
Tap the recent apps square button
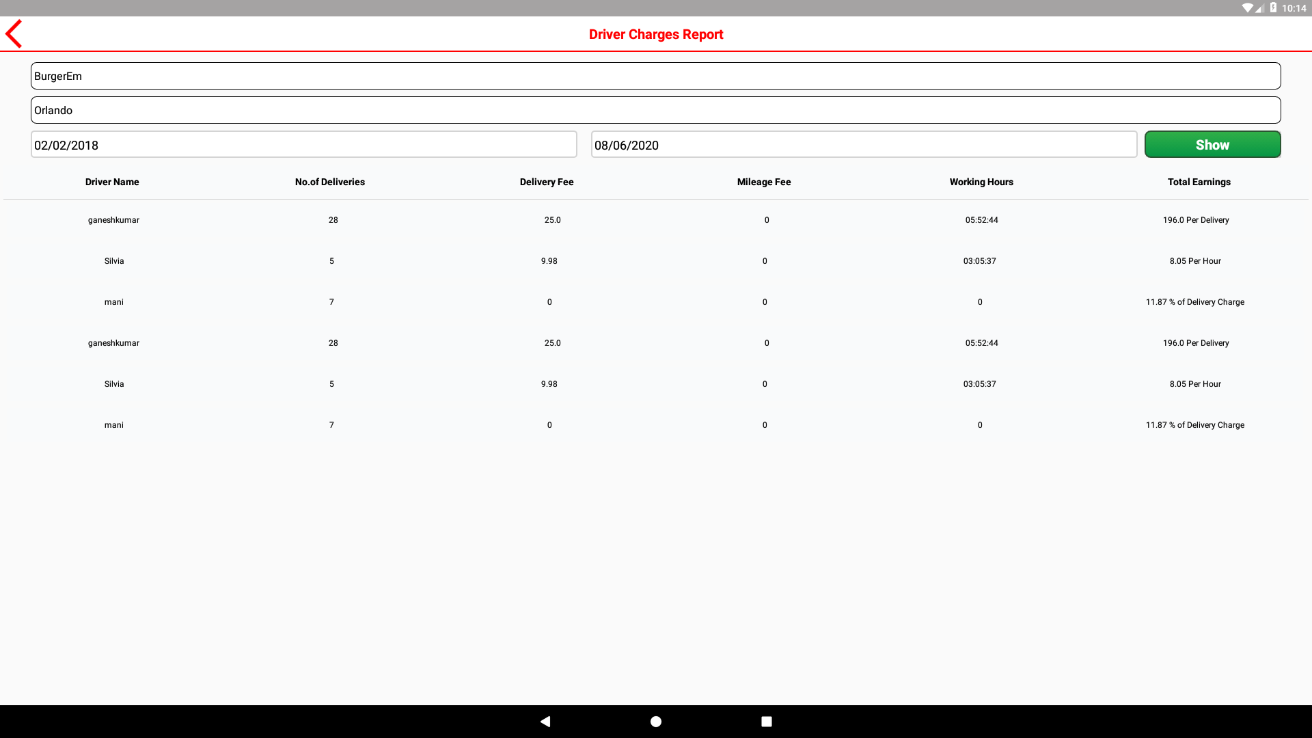click(x=766, y=722)
